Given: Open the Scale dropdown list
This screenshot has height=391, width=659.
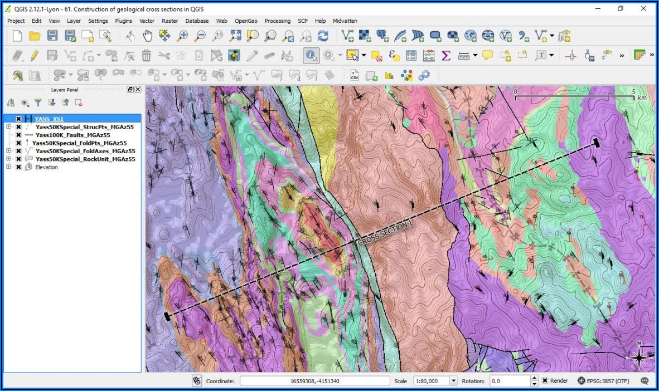Looking at the screenshot, I should click(x=453, y=381).
